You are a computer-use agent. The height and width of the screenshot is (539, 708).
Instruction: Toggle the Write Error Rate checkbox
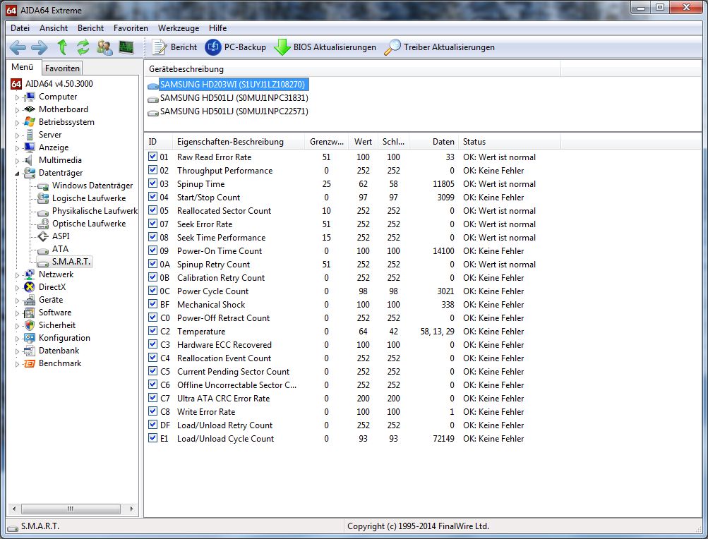pyautogui.click(x=152, y=411)
